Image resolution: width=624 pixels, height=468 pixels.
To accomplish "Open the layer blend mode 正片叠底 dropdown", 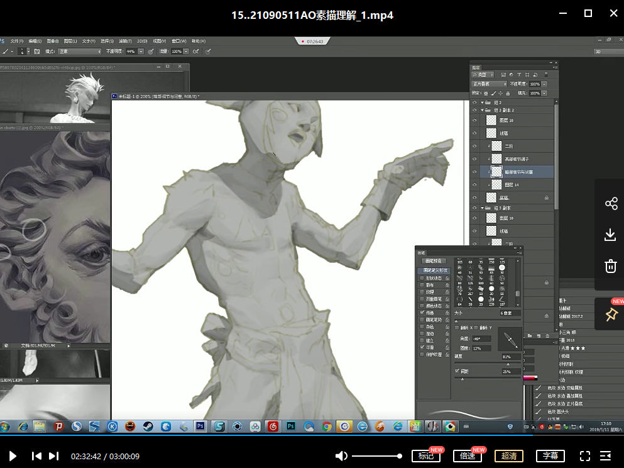I will 490,84.
